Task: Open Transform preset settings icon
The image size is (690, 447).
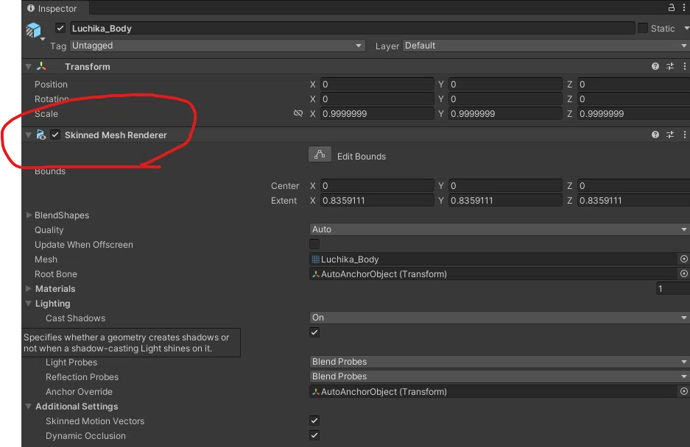Action: (670, 66)
